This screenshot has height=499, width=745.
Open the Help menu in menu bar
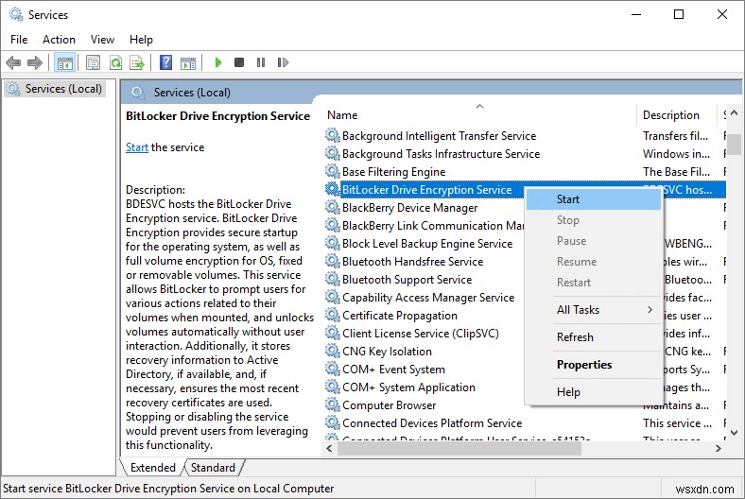click(141, 40)
